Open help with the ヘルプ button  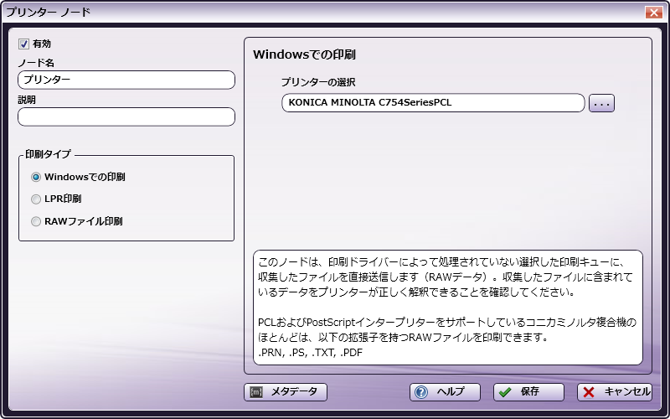445,392
